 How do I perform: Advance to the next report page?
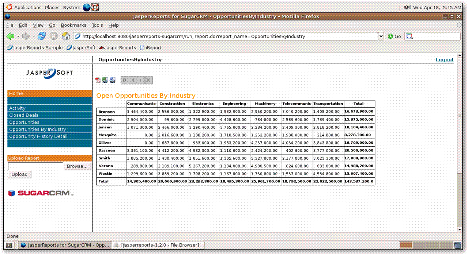click(x=141, y=80)
